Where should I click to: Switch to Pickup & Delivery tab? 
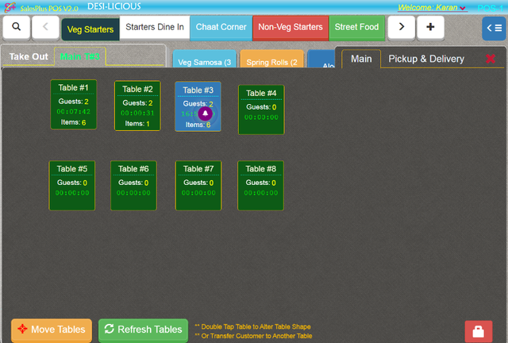click(425, 60)
